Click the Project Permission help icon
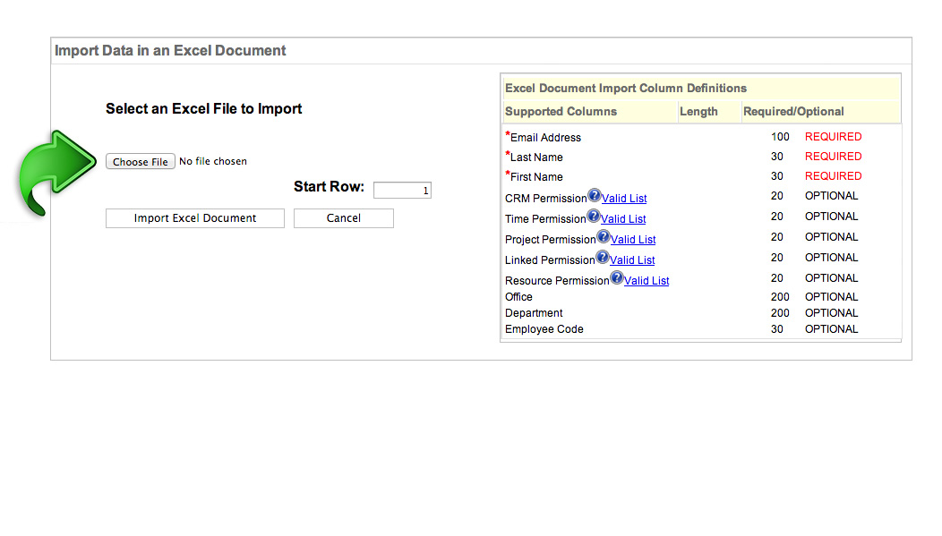The width and height of the screenshot is (942, 536). tap(603, 237)
